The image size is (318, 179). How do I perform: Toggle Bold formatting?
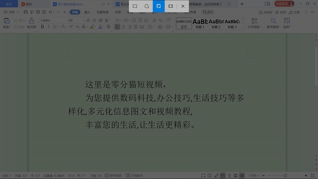pyautogui.click(x=43, y=27)
